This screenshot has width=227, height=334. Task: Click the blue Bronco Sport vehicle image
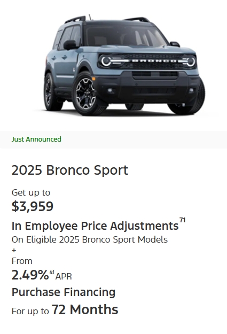pyautogui.click(x=124, y=65)
